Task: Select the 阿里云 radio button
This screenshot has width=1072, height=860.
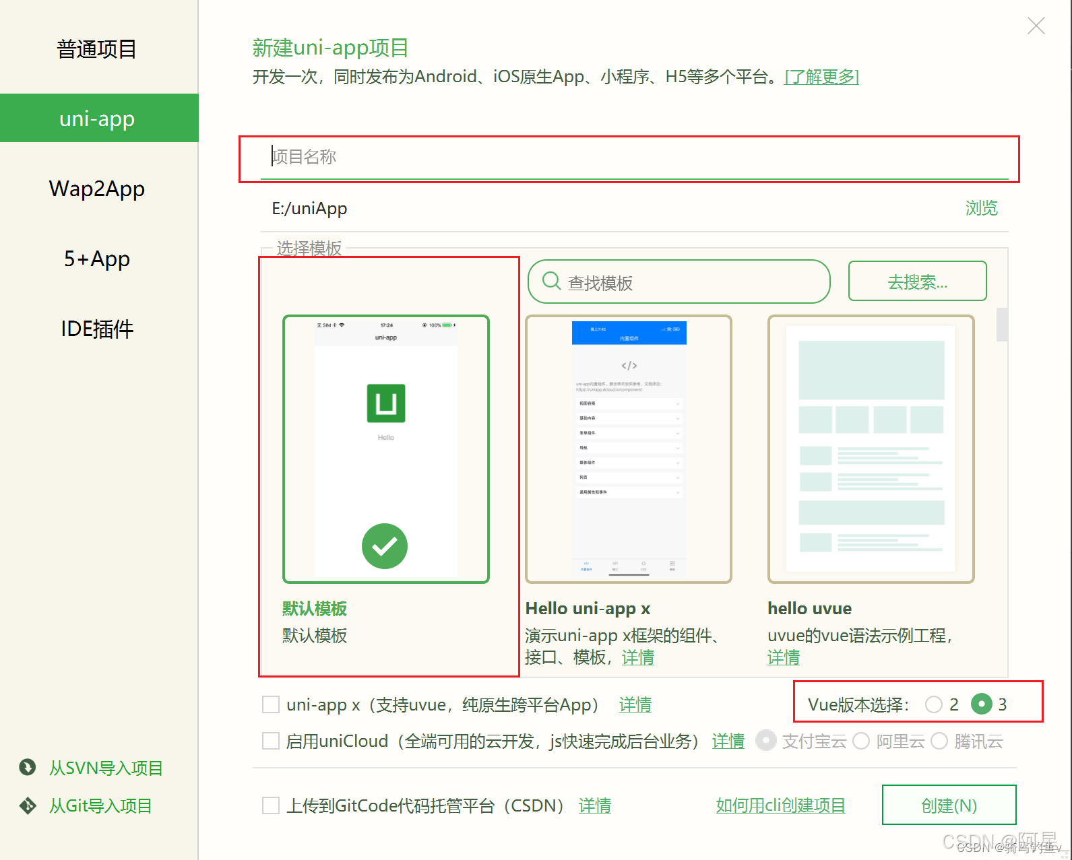Action: 861,741
